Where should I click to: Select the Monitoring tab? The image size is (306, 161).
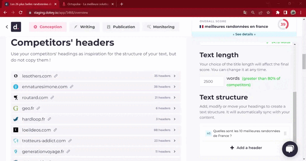point(161,27)
